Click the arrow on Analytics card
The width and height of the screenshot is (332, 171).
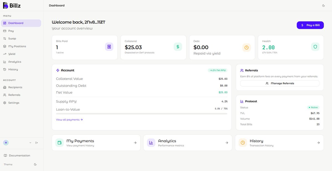[227, 143]
